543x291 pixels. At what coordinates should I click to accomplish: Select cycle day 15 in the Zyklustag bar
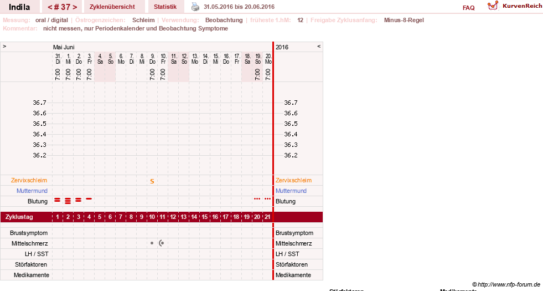pyautogui.click(x=205, y=217)
